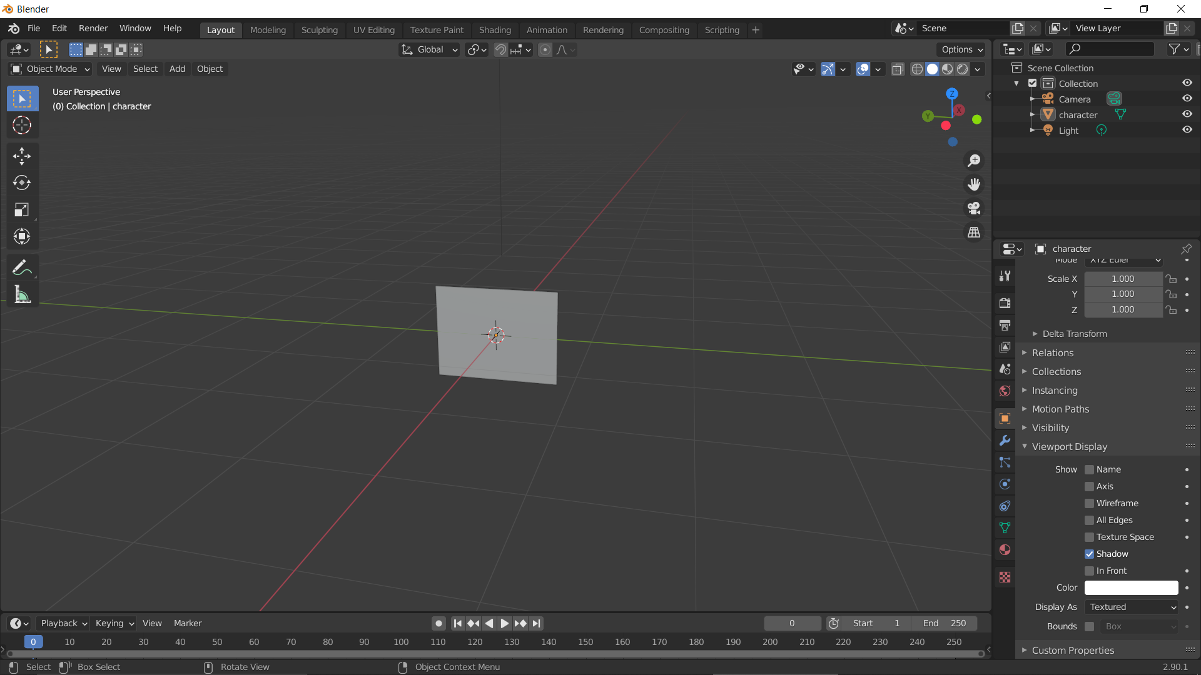Screen dimensions: 1201x675
Task: Open the viewport display Color swatch
Action: pos(1131,587)
